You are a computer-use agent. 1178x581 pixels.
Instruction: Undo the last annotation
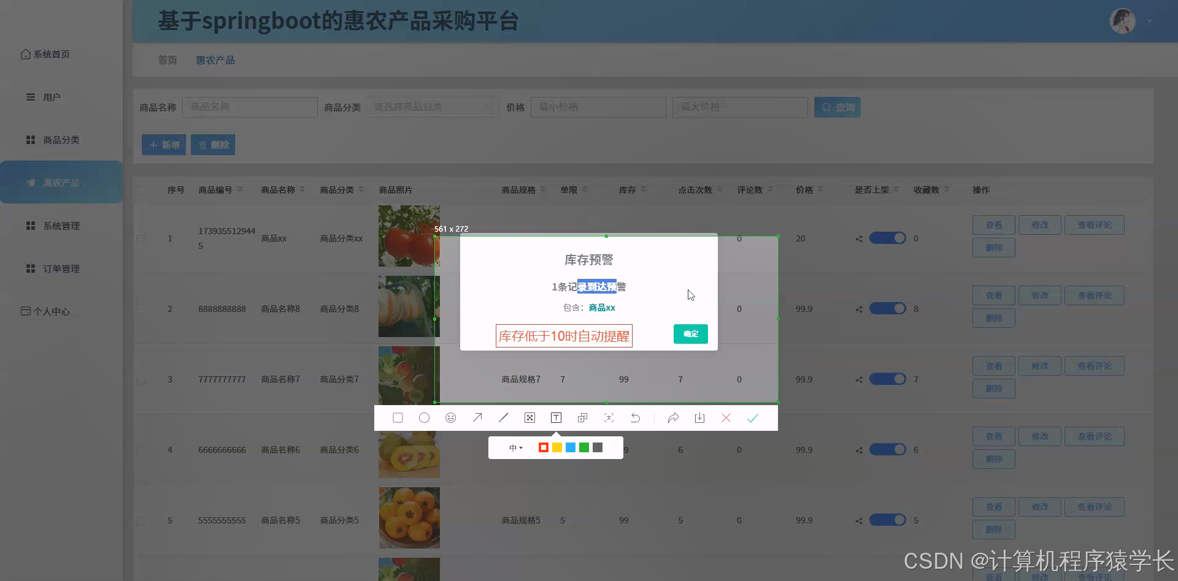click(636, 417)
